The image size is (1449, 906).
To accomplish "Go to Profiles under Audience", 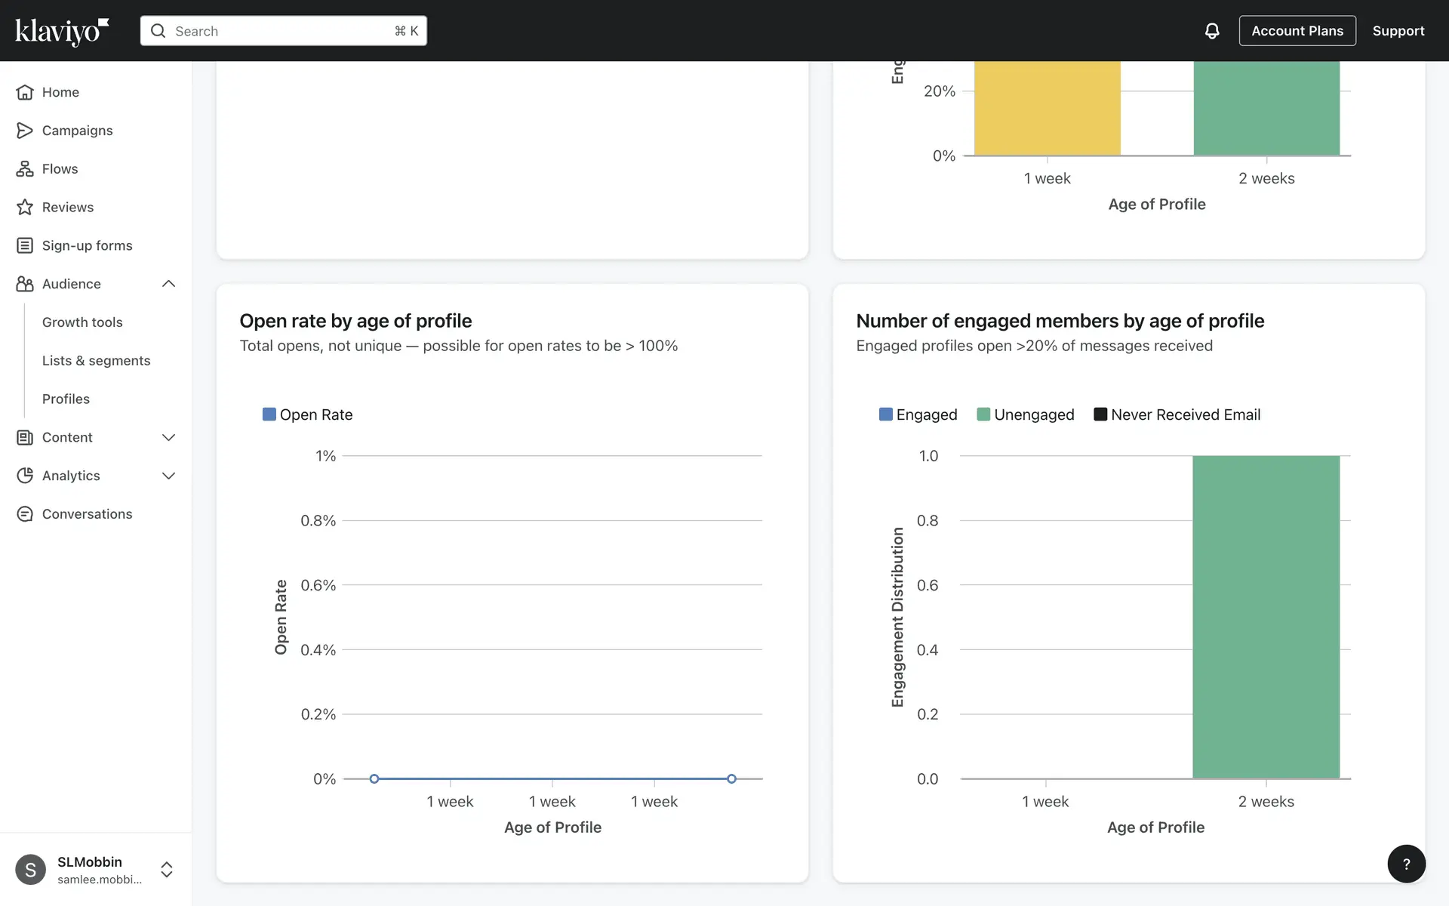I will point(66,399).
